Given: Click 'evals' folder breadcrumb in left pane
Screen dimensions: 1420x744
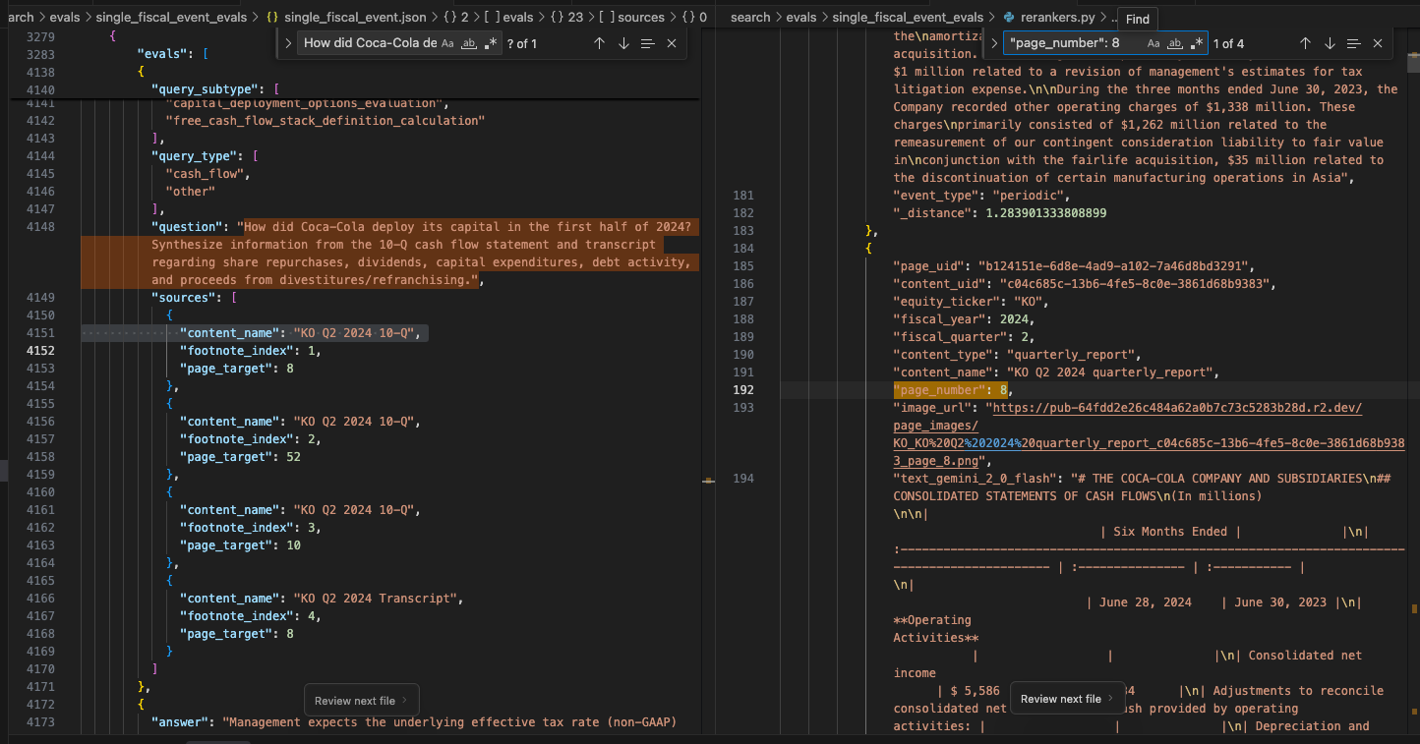Looking at the screenshot, I should (x=65, y=18).
